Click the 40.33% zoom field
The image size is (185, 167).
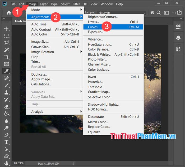point(18,163)
